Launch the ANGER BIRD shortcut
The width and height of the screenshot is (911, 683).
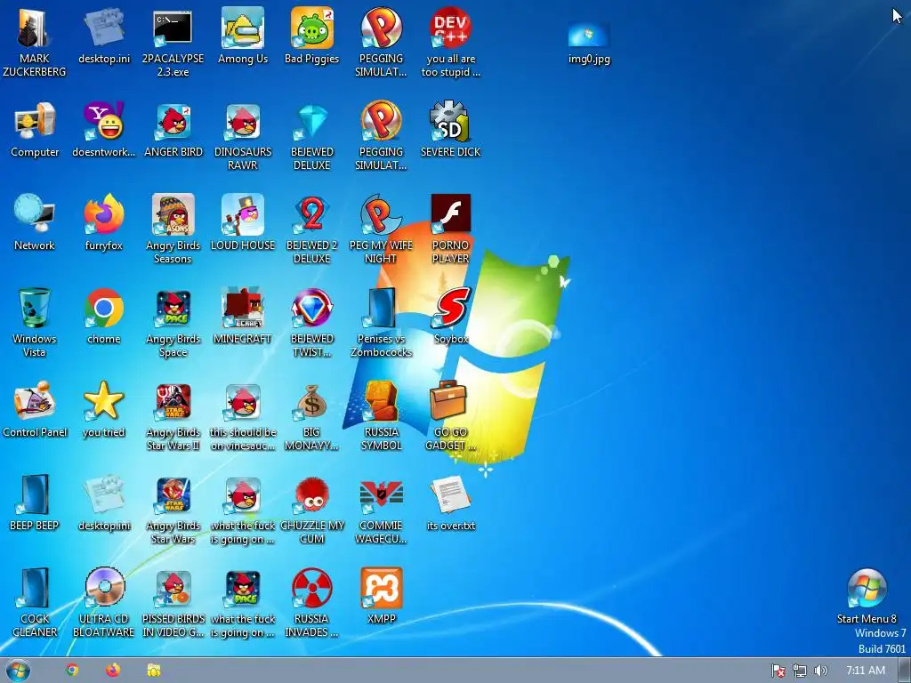tap(173, 130)
